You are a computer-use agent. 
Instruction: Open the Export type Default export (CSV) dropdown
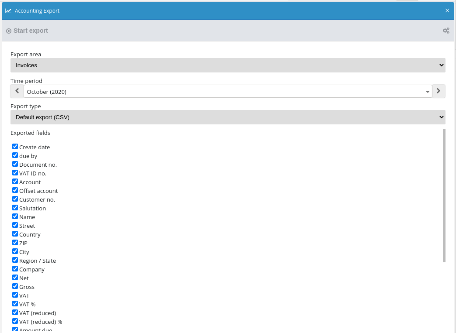click(228, 117)
